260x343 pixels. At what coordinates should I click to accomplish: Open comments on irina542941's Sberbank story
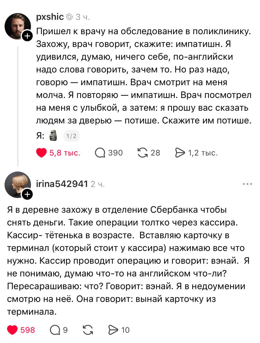click(55, 330)
